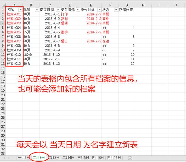Select column H header

point(143,5)
